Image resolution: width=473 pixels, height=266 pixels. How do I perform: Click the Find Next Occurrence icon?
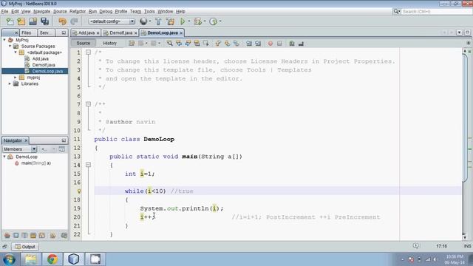click(x=188, y=44)
